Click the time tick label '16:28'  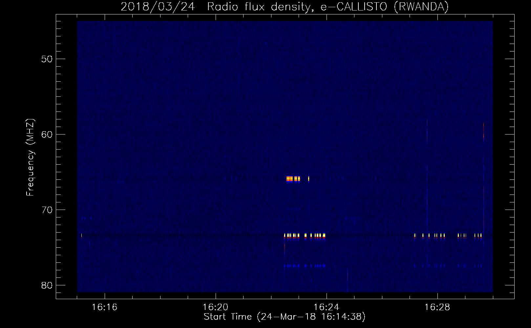437,307
